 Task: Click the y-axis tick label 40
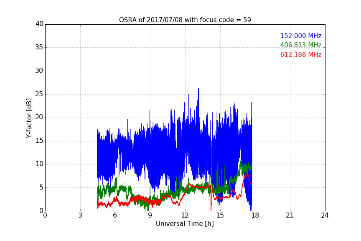(x=39, y=24)
